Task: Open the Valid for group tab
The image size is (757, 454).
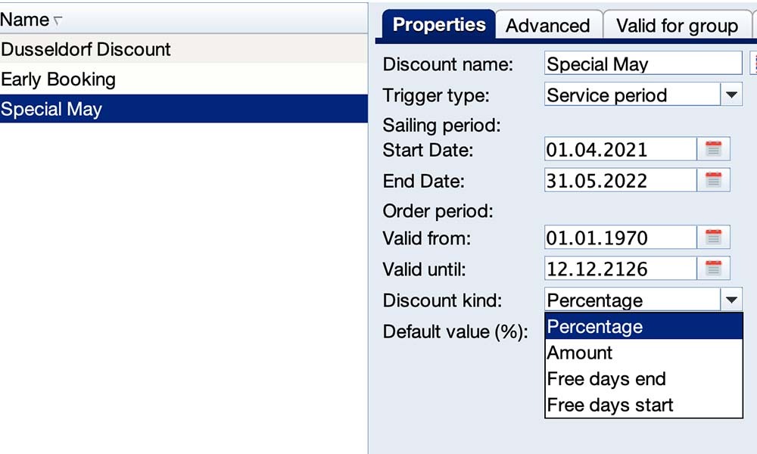Action: tap(677, 26)
